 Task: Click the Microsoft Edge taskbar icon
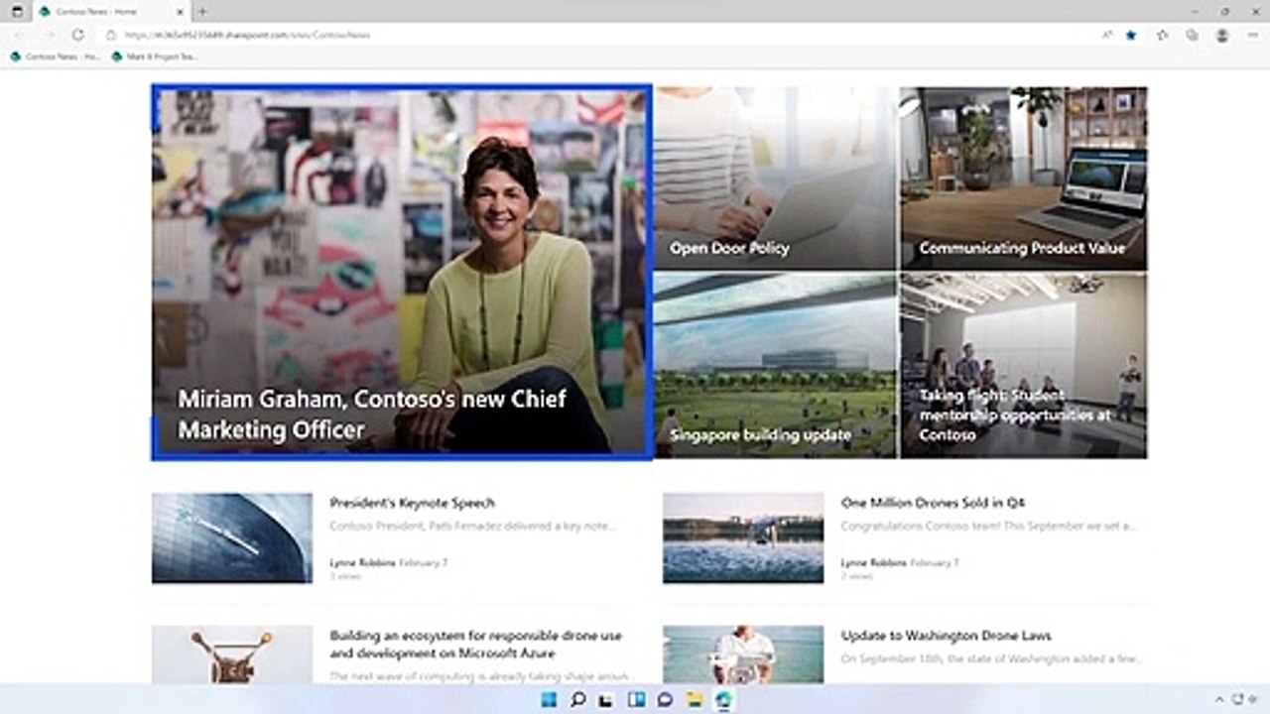coord(724,700)
